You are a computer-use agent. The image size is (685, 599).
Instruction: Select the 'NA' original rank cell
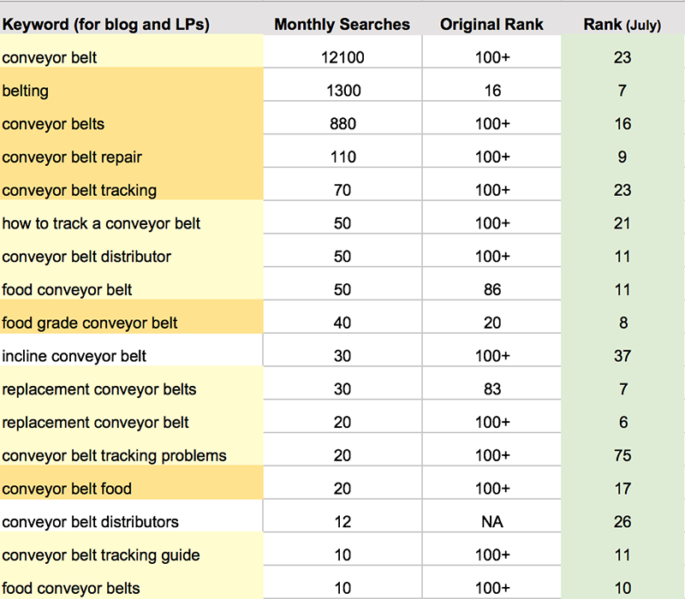coord(491,522)
